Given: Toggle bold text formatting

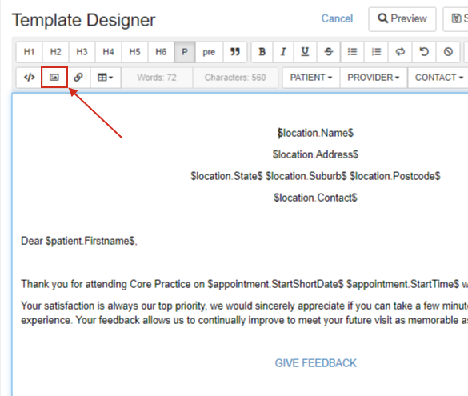Looking at the screenshot, I should (262, 52).
